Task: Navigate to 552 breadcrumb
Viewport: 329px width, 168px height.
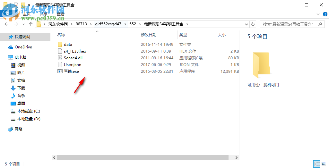Action: (x=133, y=24)
